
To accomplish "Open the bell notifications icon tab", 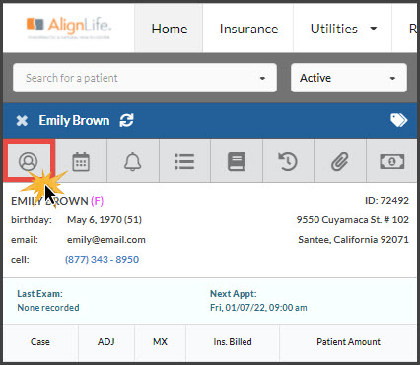I will pos(133,161).
